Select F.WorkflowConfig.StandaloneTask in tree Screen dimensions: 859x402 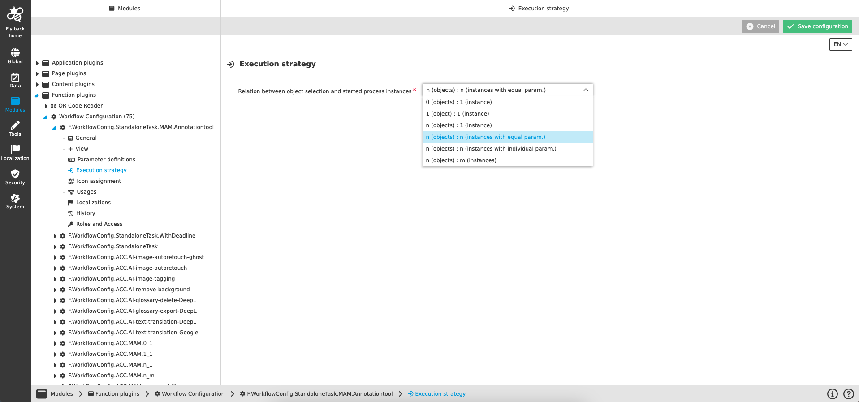113,246
